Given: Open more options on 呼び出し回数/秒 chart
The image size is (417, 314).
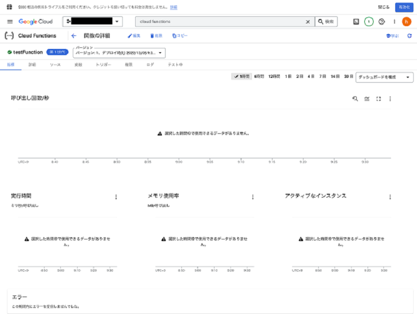Looking at the screenshot, I should [x=390, y=99].
